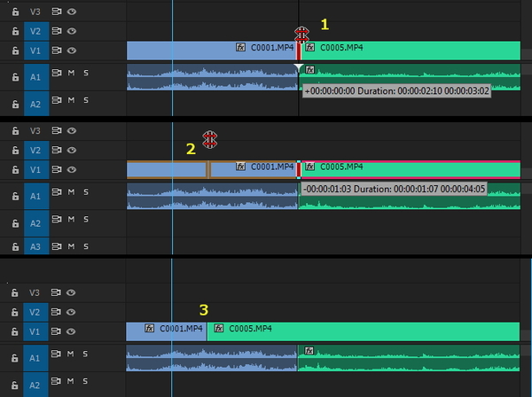Image resolution: width=532 pixels, height=397 pixels.
Task: Click fx badge on C0005.MP4 in middle timeline
Action: coord(309,167)
